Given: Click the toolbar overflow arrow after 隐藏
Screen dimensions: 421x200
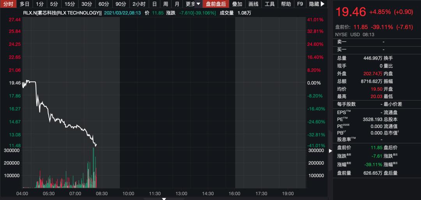Looking at the screenshot, I should click(x=323, y=4).
